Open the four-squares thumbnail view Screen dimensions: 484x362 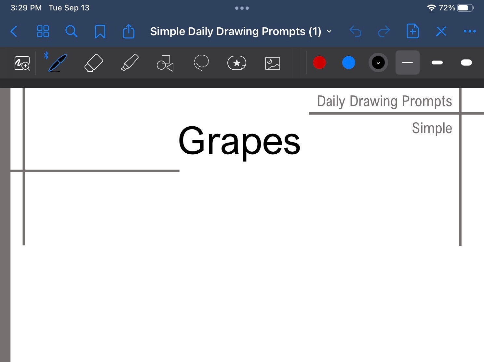tap(43, 31)
